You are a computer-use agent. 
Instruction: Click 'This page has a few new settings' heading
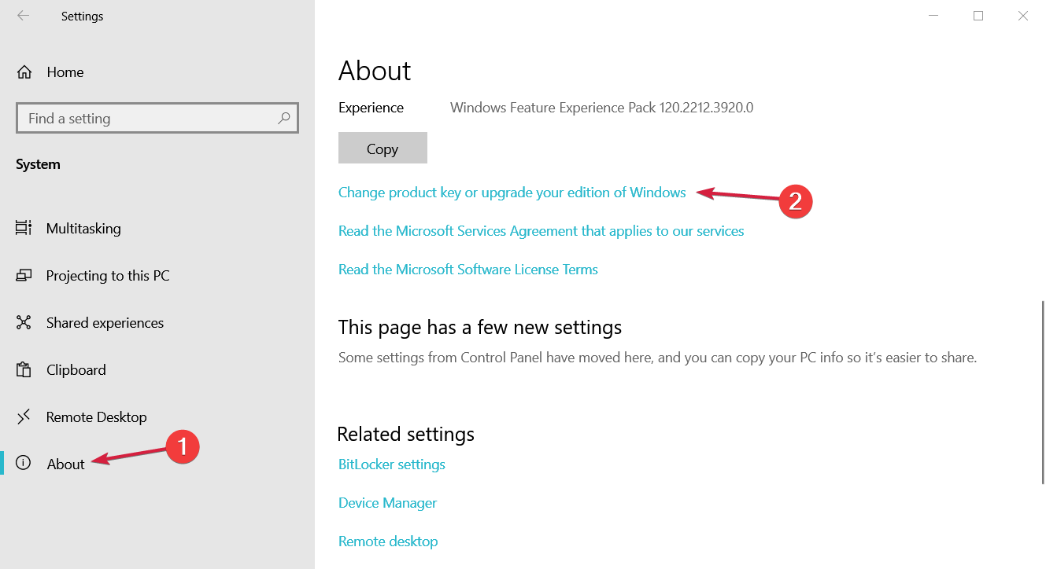pyautogui.click(x=480, y=327)
